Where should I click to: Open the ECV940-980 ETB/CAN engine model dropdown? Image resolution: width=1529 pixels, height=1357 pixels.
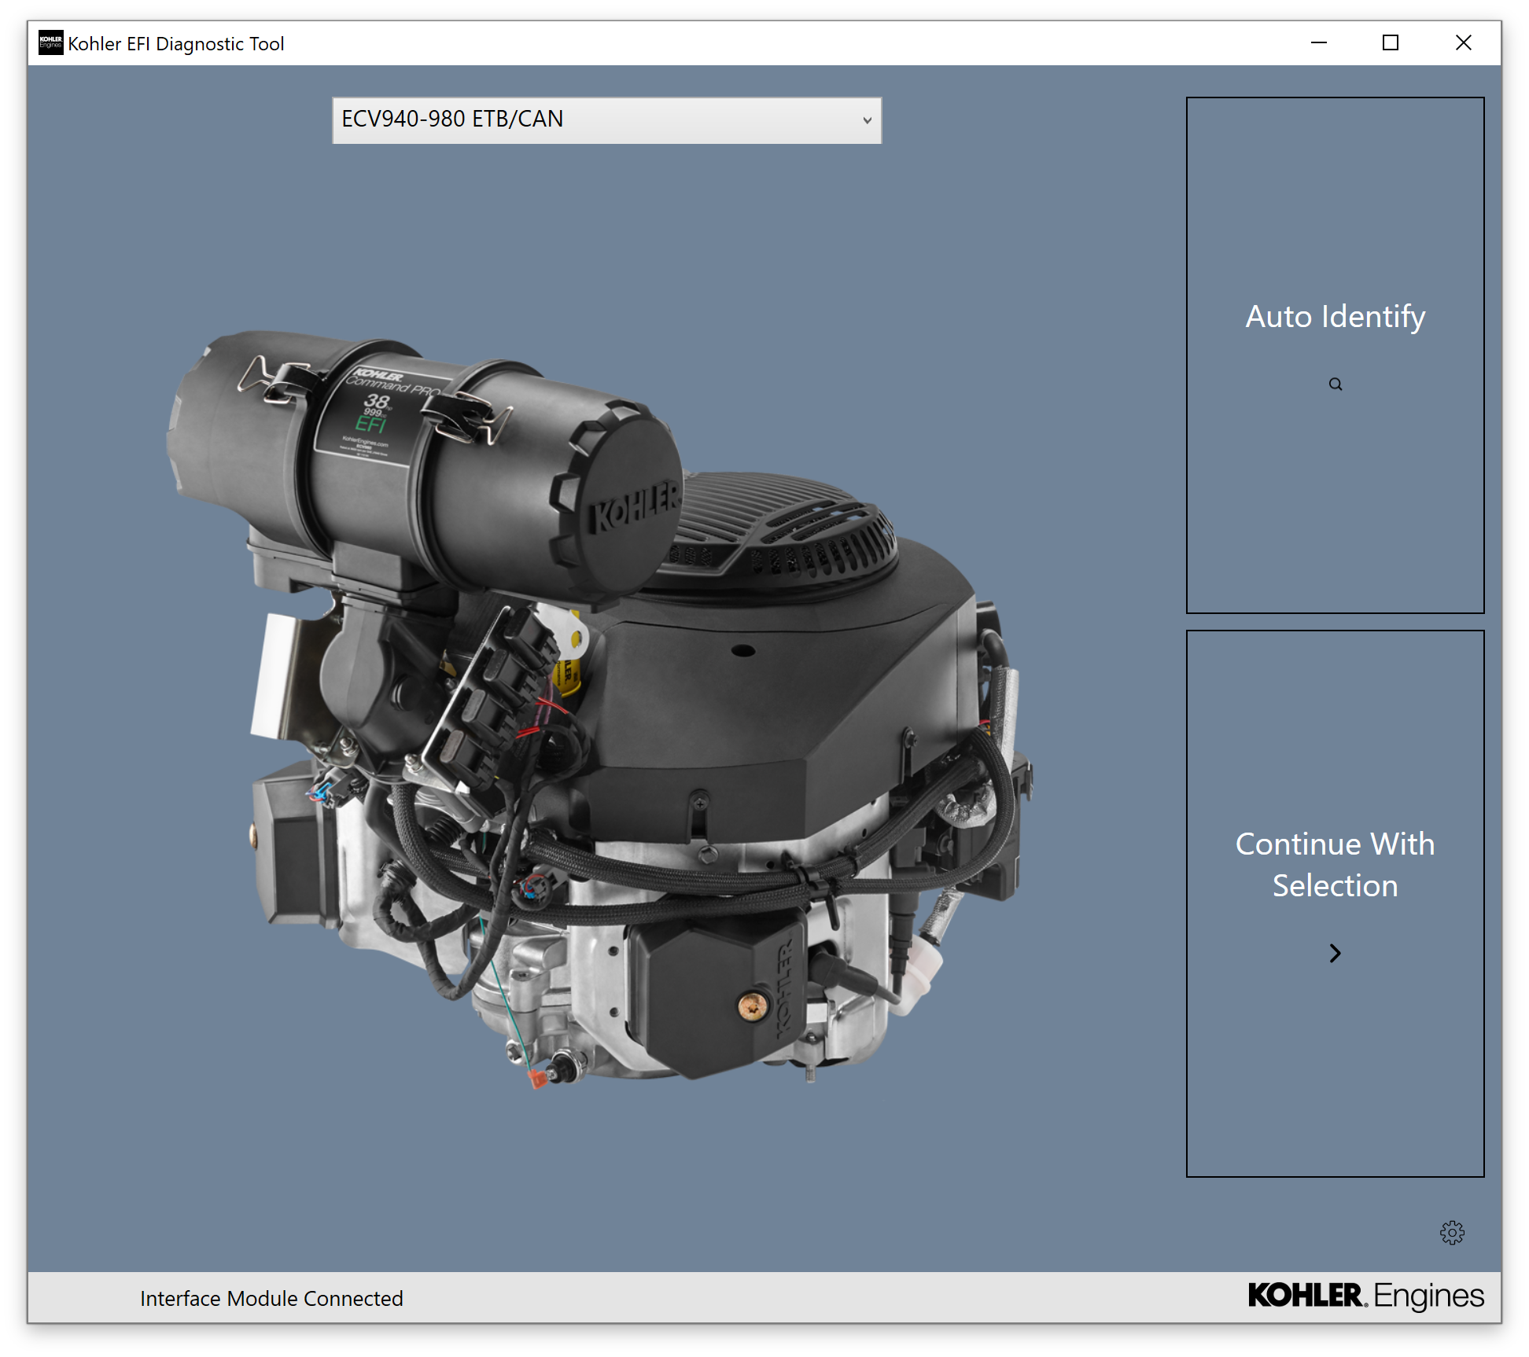coord(606,120)
